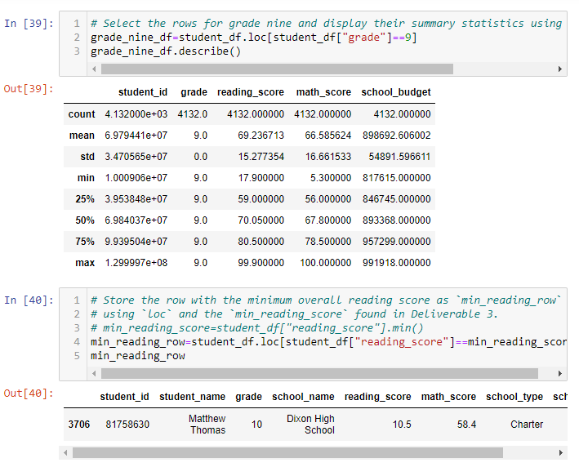Click mean school budget value 898692.606002
579x467 pixels.
coord(397,136)
